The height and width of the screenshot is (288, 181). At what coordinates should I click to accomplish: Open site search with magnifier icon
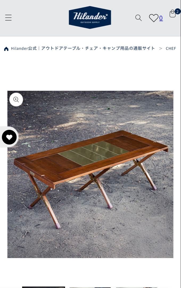138,18
